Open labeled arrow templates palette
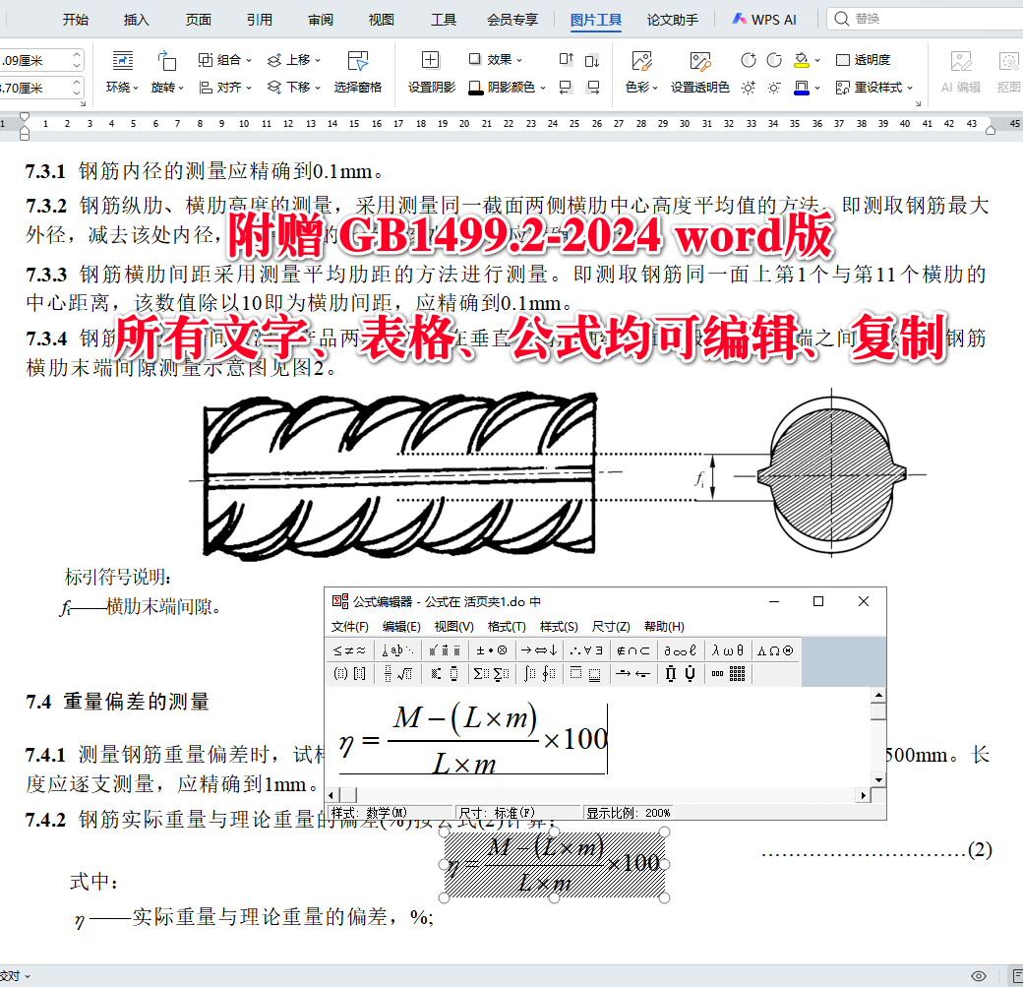1023x987 pixels. pos(632,674)
